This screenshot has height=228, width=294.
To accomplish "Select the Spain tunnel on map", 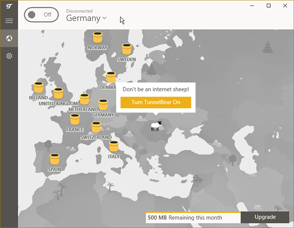I will (55, 159).
